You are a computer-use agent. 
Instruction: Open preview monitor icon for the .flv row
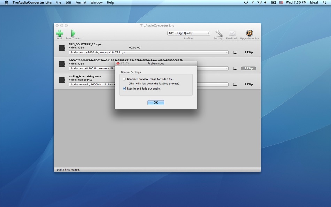[235, 68]
